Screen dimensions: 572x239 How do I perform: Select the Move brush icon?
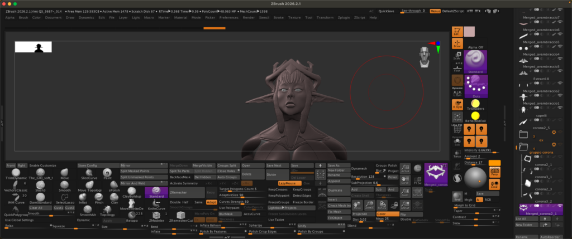(65, 174)
